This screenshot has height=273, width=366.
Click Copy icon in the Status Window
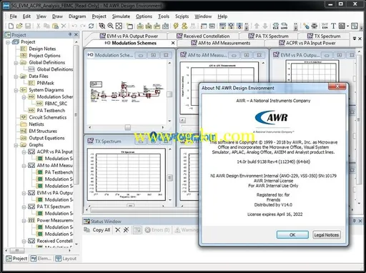(x=87, y=230)
